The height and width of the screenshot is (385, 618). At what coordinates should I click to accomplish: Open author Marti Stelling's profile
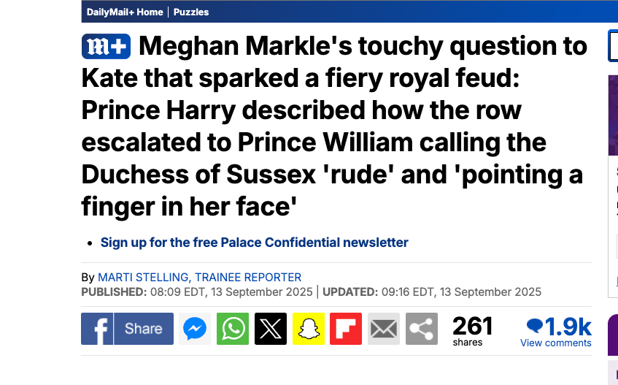[199, 278]
